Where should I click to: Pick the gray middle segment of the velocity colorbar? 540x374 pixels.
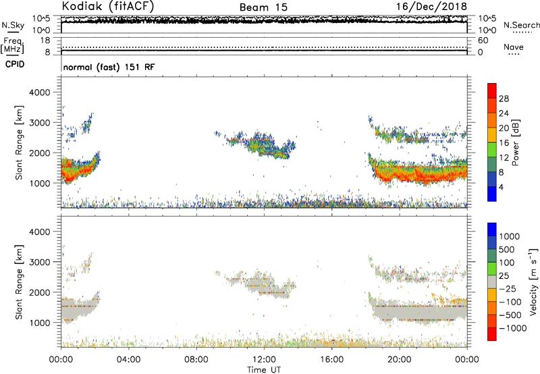[x=492, y=282]
